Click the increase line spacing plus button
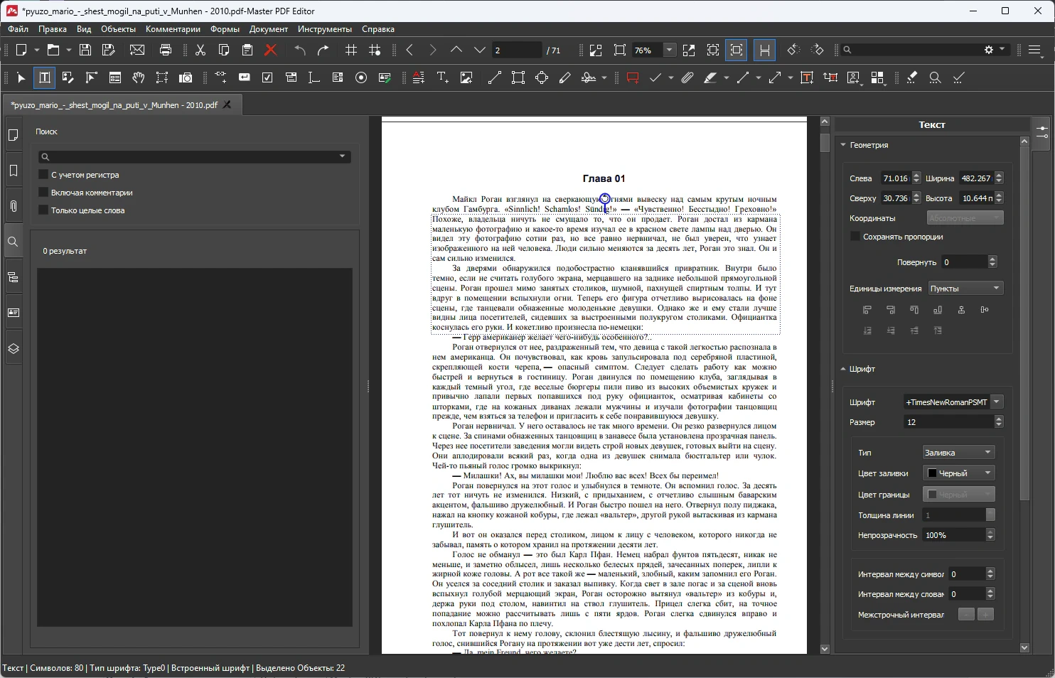1055x678 pixels. [x=985, y=615]
